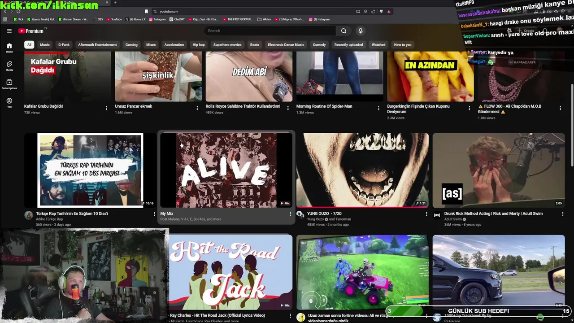Open the Albüm bookmarks folder

click(264, 19)
